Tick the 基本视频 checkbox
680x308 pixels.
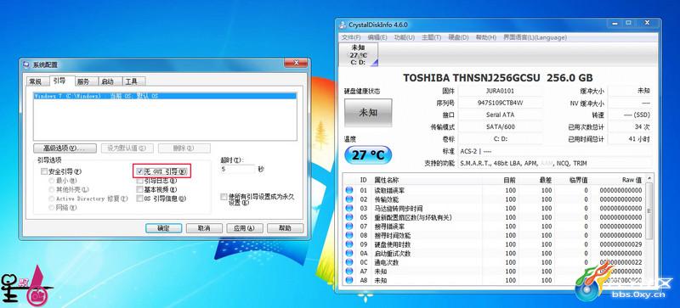(x=139, y=189)
